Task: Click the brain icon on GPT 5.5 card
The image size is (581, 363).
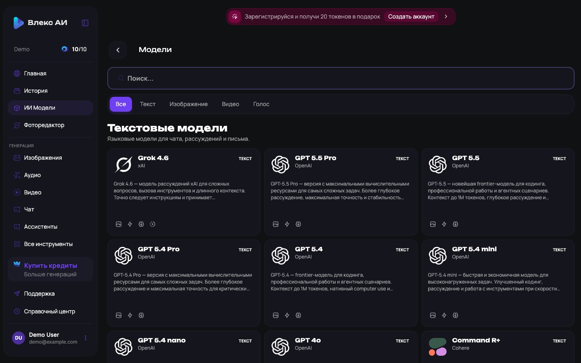Action: pyautogui.click(x=456, y=224)
